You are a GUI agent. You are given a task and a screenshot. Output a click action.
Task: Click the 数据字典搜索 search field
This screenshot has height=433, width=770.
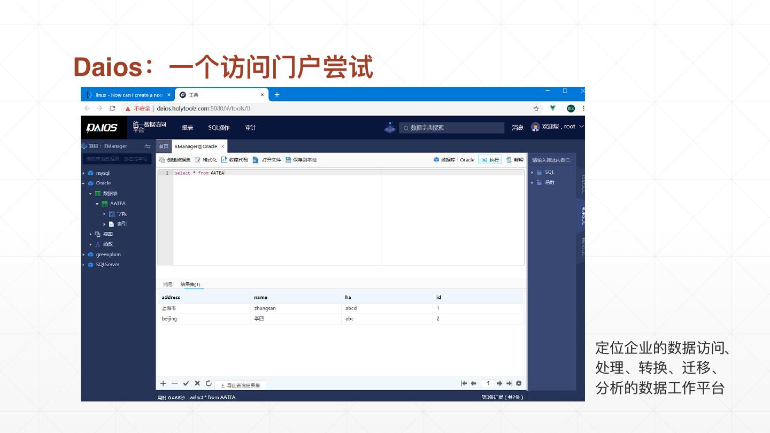tap(451, 128)
